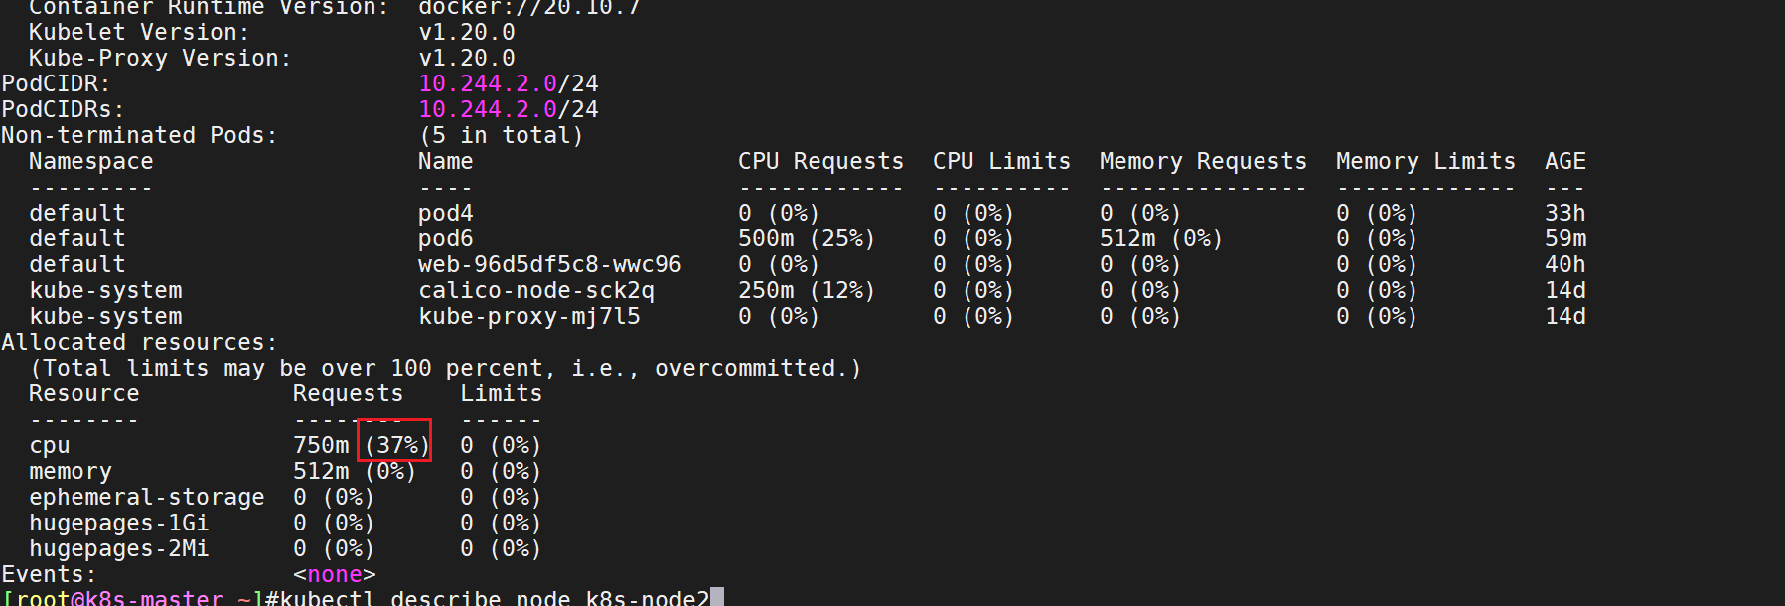Click the 500m (25%) CPU request of pod6
This screenshot has height=606, width=1785.
point(807,239)
